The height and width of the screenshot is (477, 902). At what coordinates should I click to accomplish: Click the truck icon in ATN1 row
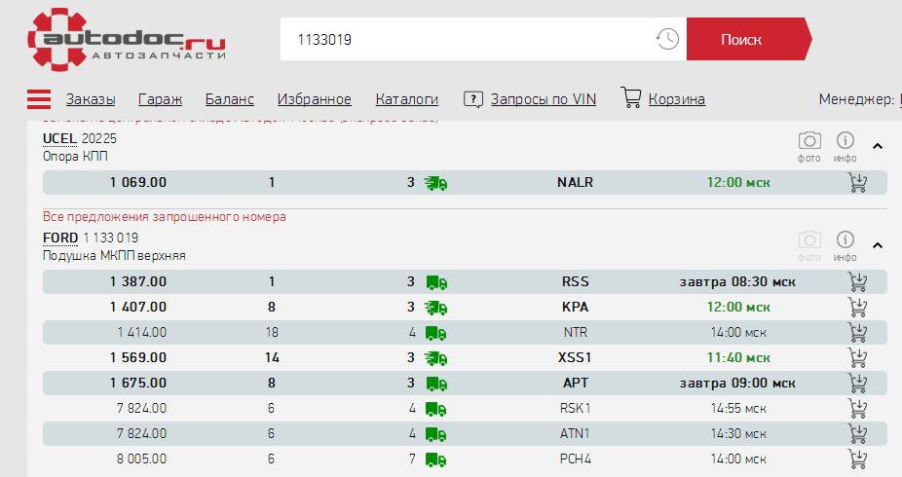point(435,434)
